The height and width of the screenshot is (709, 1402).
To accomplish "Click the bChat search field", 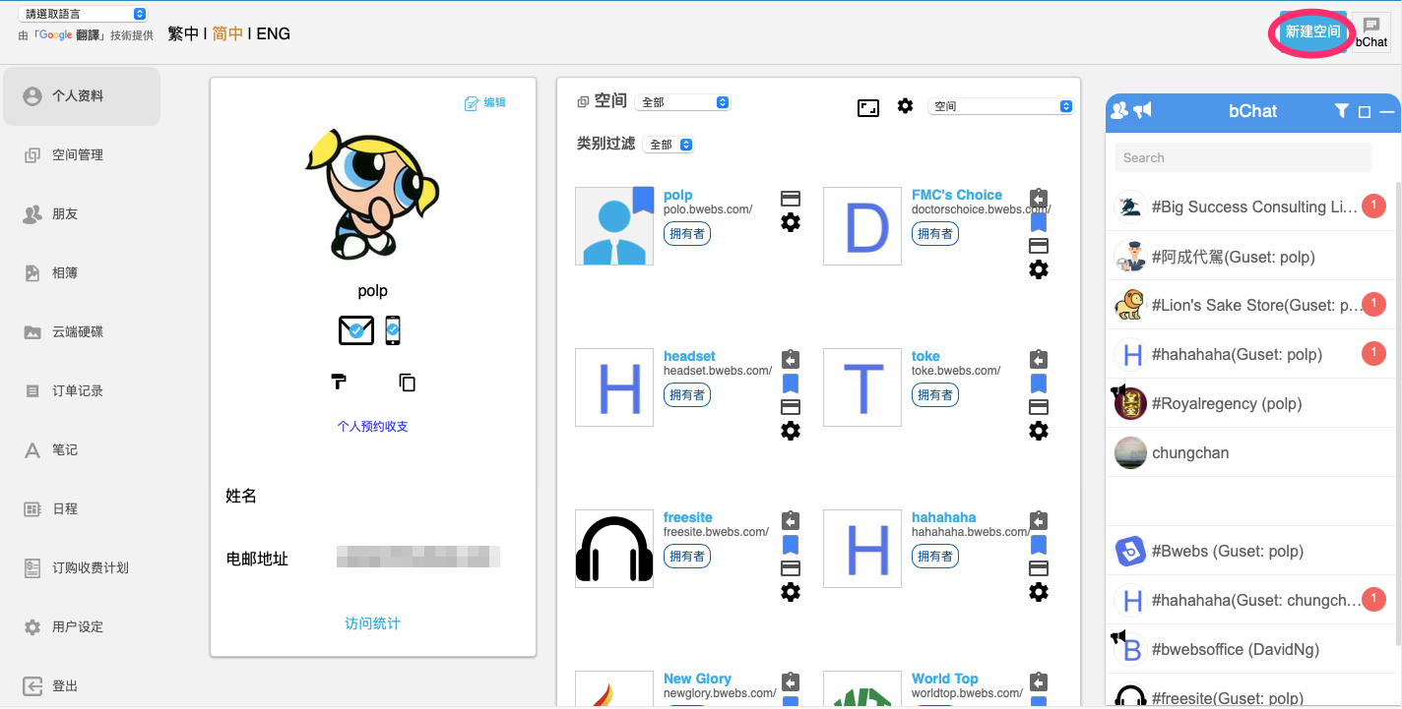I will click(x=1243, y=157).
